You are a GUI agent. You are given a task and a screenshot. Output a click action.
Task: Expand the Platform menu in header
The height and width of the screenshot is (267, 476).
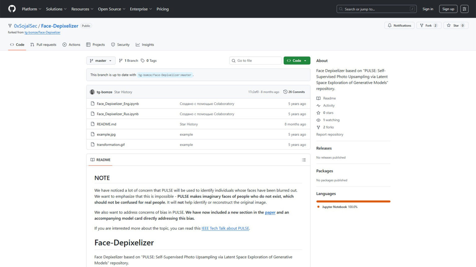(31, 9)
